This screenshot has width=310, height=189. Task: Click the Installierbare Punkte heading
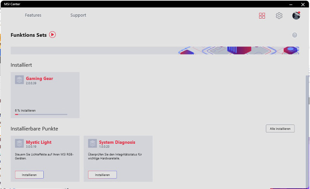click(x=34, y=129)
